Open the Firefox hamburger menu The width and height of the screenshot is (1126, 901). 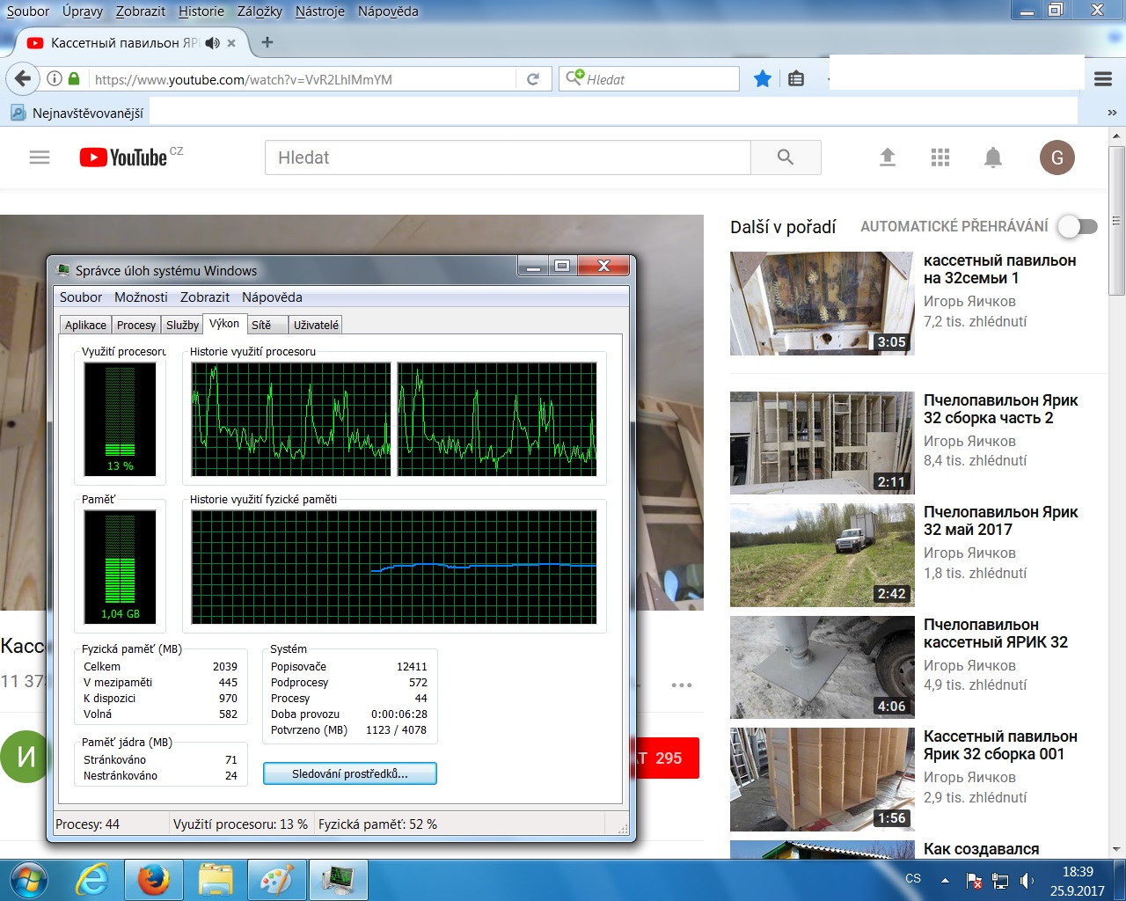(1103, 79)
